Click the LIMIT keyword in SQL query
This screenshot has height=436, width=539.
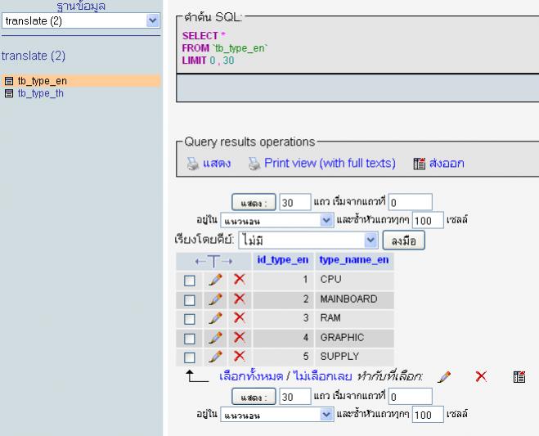tap(194, 61)
